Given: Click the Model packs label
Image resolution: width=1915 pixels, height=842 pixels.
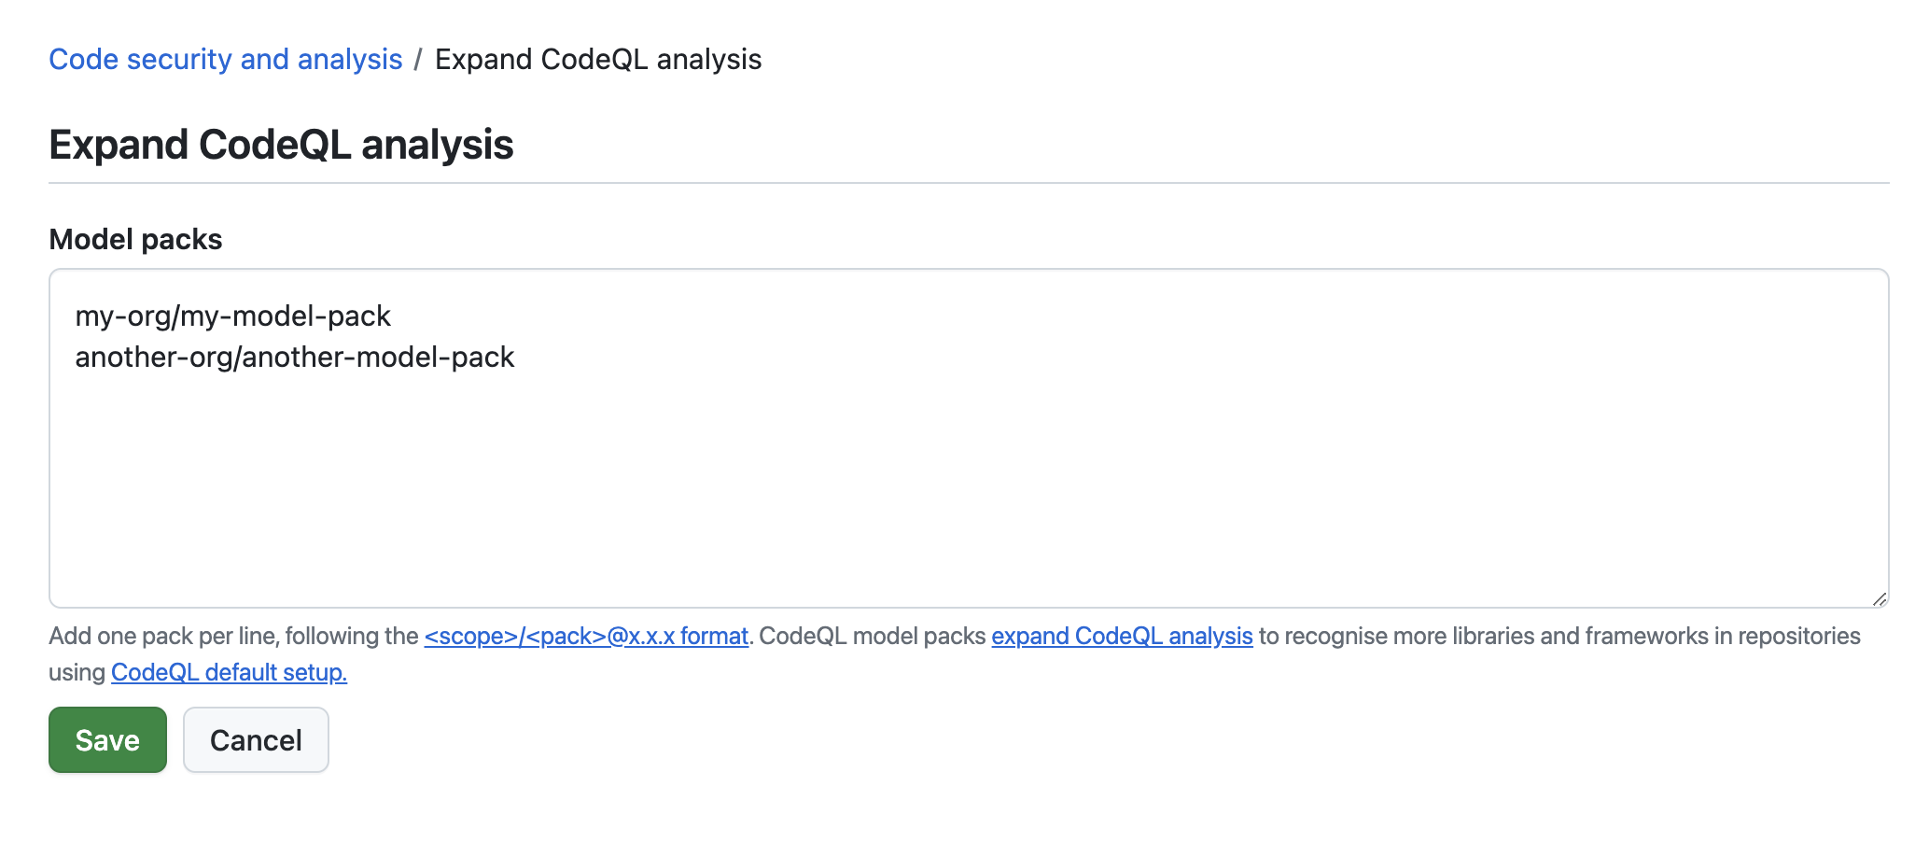Looking at the screenshot, I should tap(135, 239).
